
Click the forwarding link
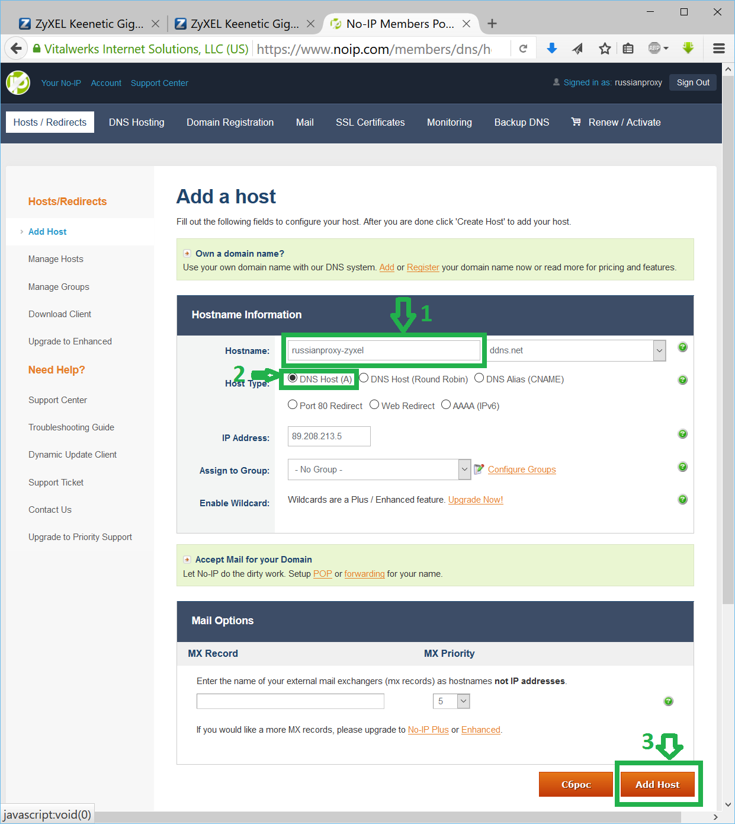(364, 574)
